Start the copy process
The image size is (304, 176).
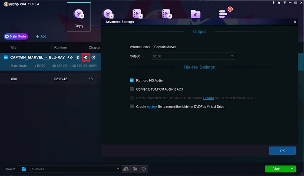(277, 169)
